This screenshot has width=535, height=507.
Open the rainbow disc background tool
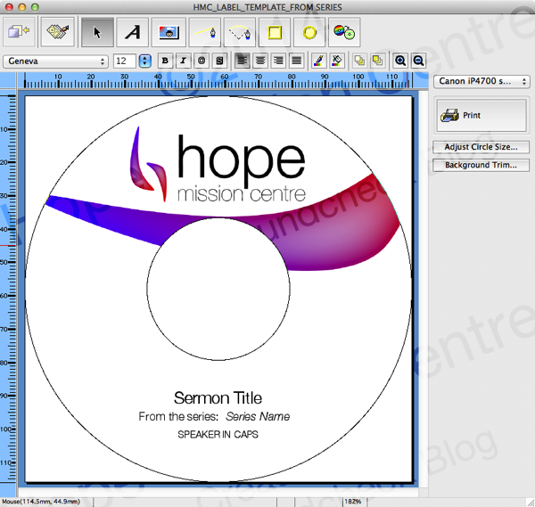[x=344, y=33]
